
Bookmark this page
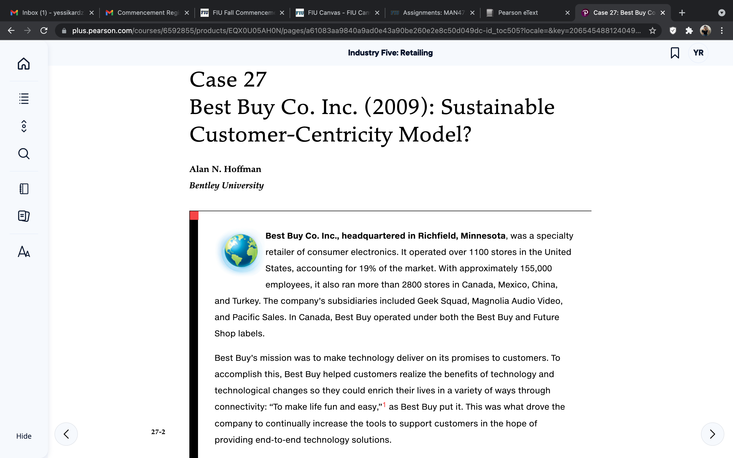tap(675, 53)
